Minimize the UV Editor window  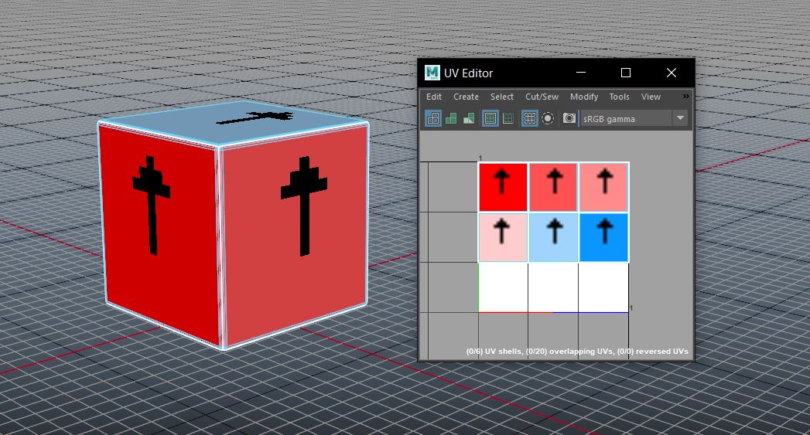click(x=581, y=73)
